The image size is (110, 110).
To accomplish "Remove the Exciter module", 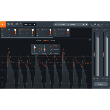I will click(x=38, y=36).
